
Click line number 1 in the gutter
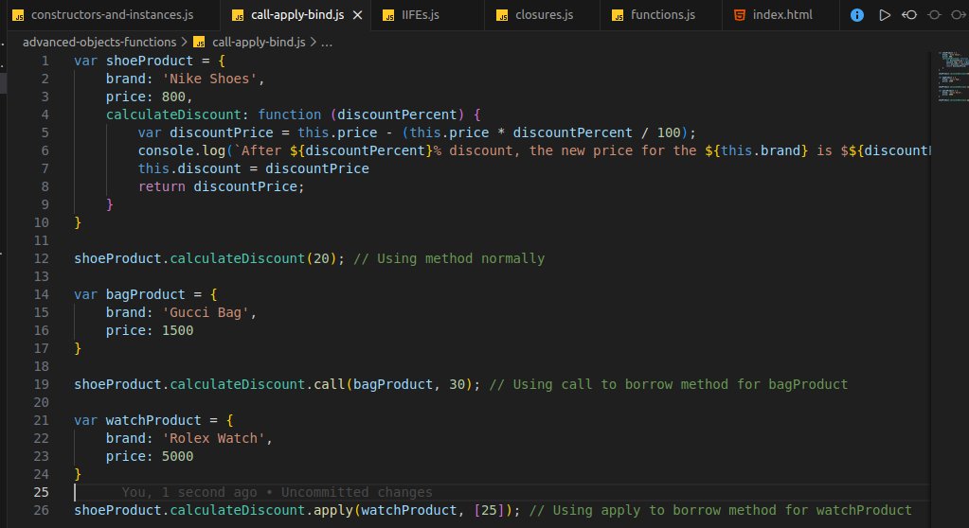45,61
